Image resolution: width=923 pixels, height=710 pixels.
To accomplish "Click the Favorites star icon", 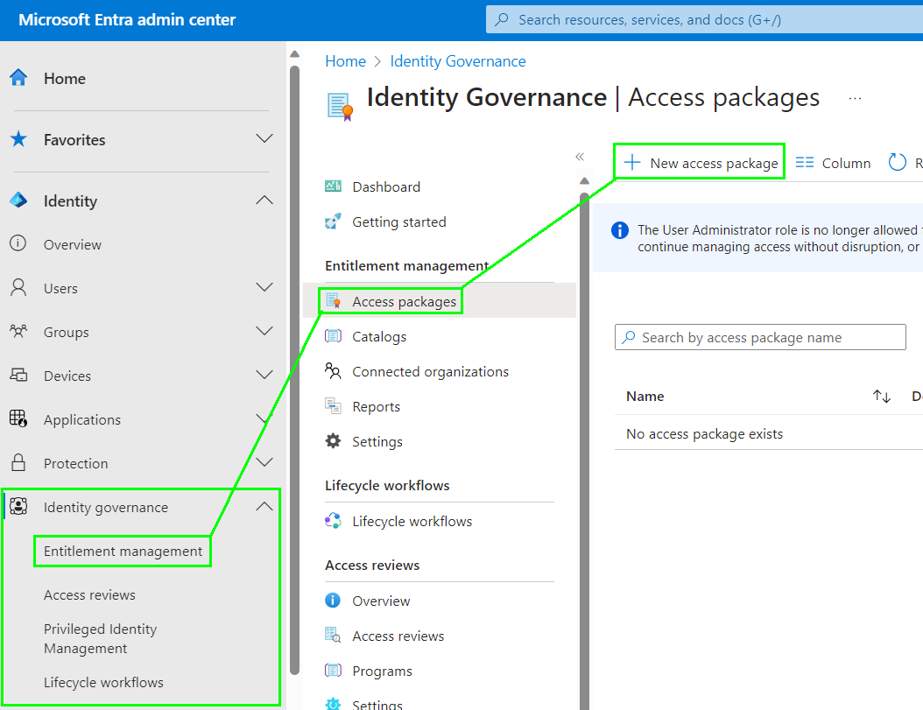I will [x=18, y=139].
